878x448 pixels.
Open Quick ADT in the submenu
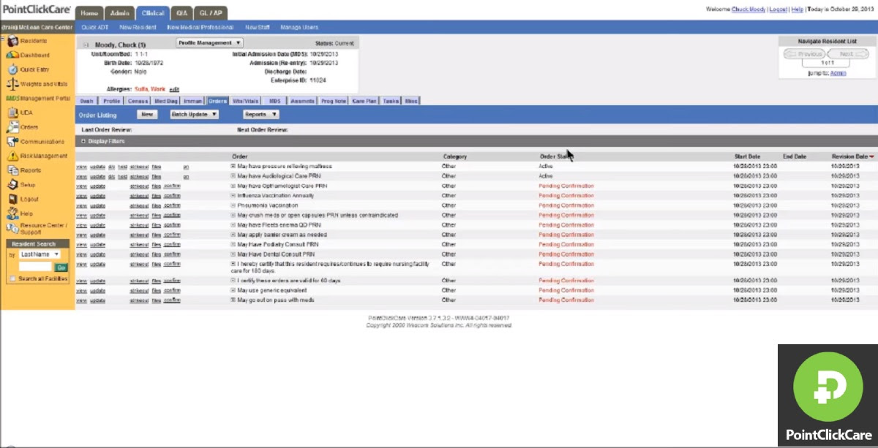click(x=94, y=27)
